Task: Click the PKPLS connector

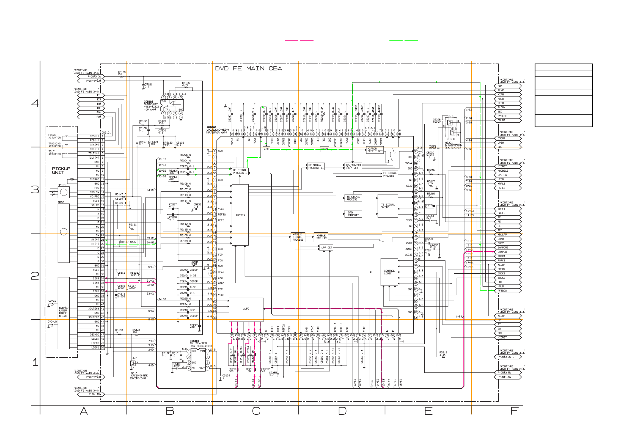Action: click(x=508, y=188)
